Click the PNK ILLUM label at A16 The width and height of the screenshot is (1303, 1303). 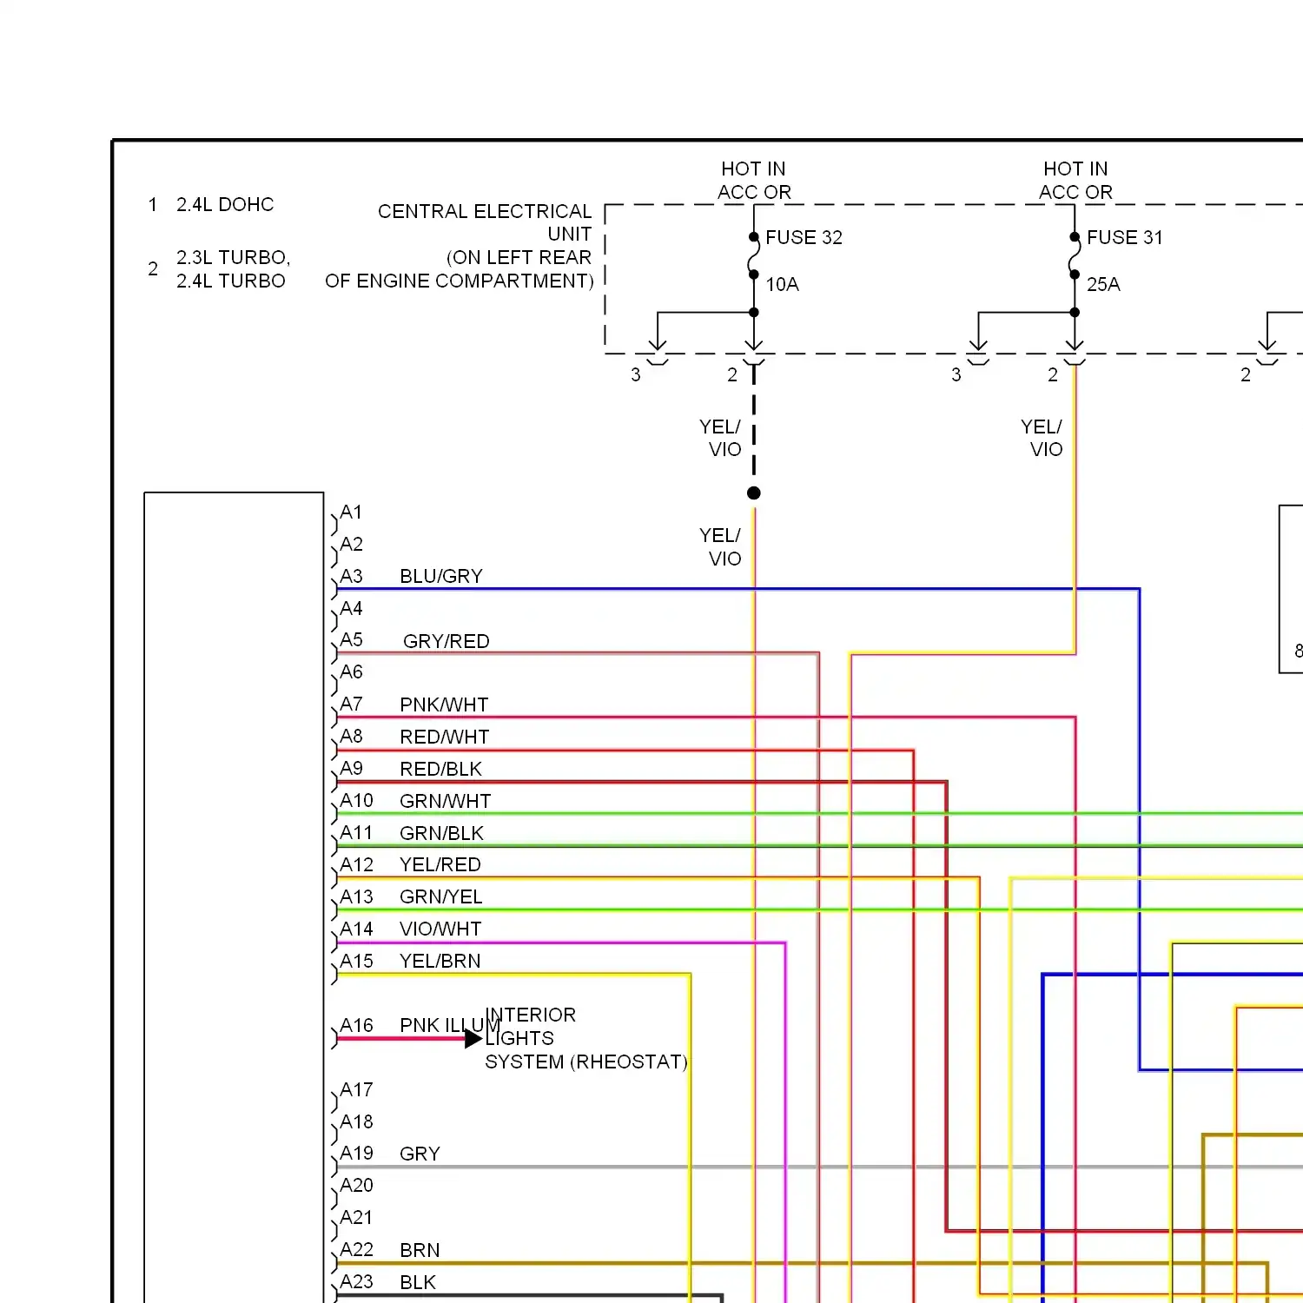click(x=449, y=1025)
